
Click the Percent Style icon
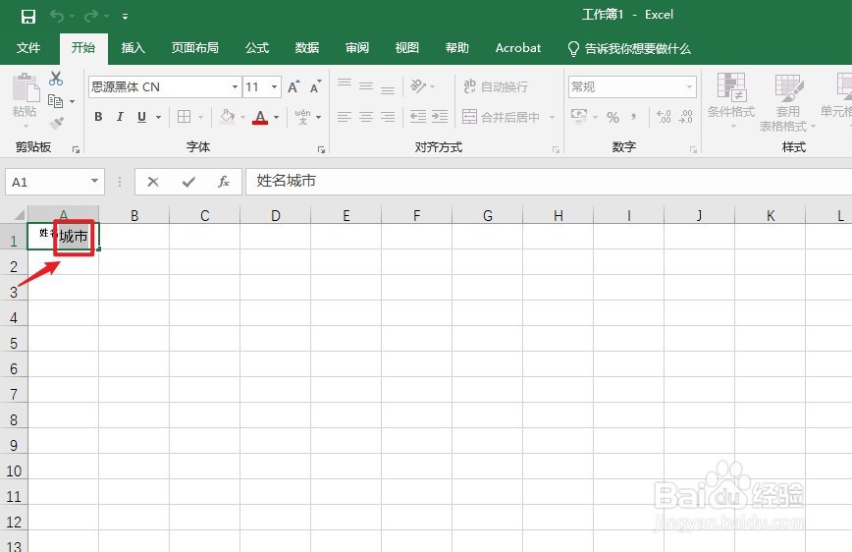click(x=612, y=117)
